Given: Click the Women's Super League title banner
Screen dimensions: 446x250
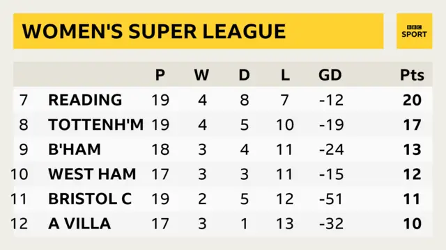Looking at the screenshot, I should click(x=198, y=31).
